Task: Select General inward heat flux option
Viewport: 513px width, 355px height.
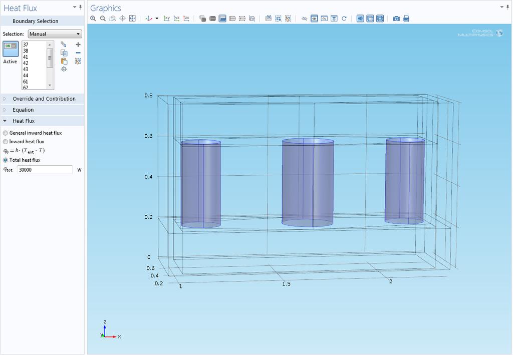Action: pos(6,133)
